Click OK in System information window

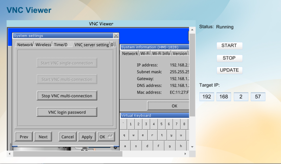[168, 106]
